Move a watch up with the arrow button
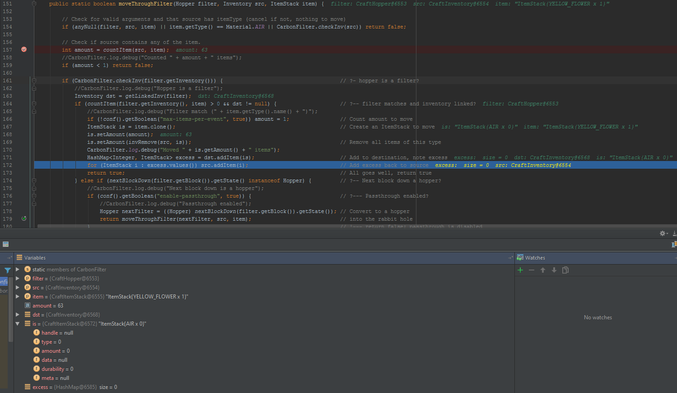The image size is (677, 393). (542, 270)
